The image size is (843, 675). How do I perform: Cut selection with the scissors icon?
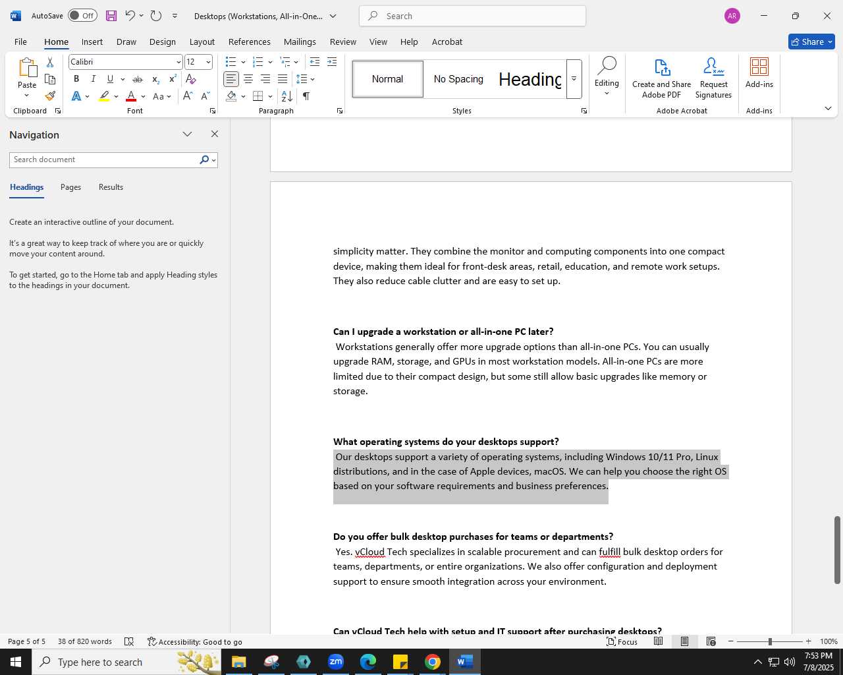tap(50, 62)
